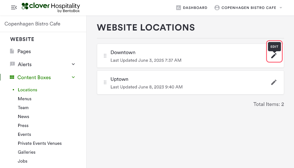This screenshot has height=168, width=294.
Task: Click the Dashboard chart icon
Action: [x=178, y=8]
